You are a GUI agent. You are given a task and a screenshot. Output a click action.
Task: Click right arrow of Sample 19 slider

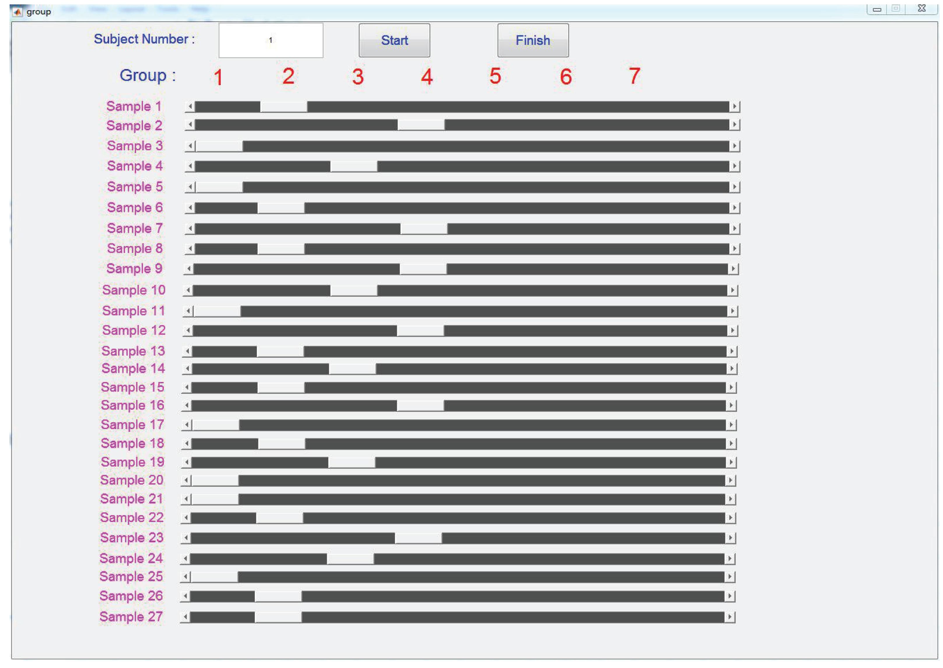[731, 462]
